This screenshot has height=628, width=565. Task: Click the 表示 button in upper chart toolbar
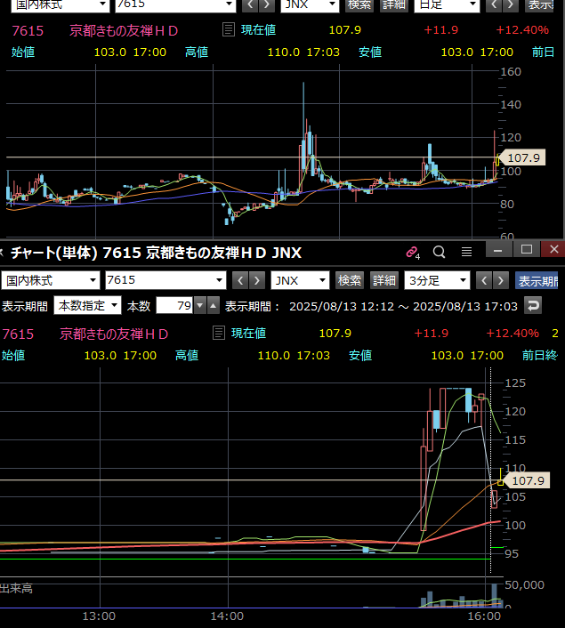click(x=539, y=4)
